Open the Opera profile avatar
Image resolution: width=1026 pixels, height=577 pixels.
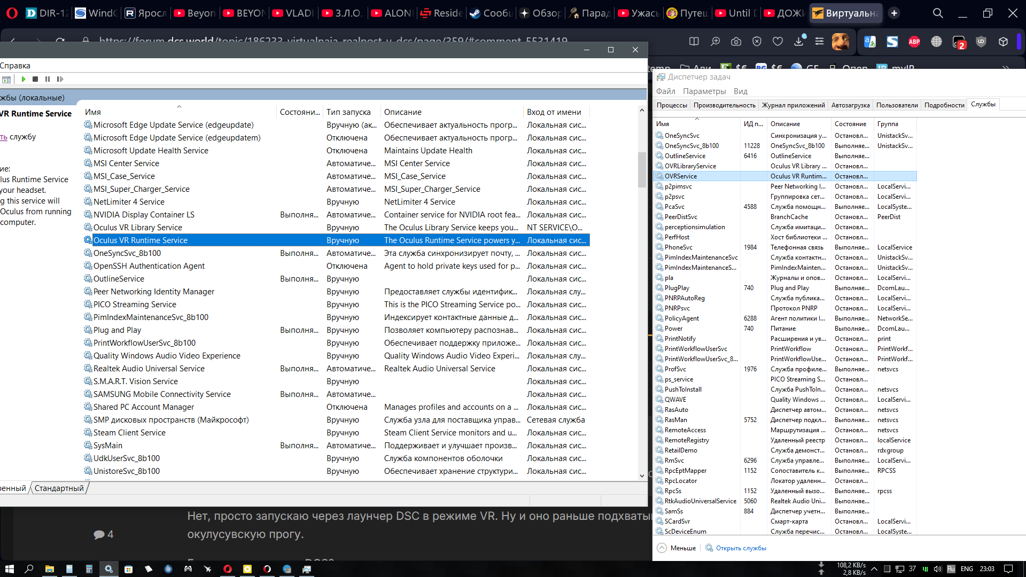[x=841, y=42]
